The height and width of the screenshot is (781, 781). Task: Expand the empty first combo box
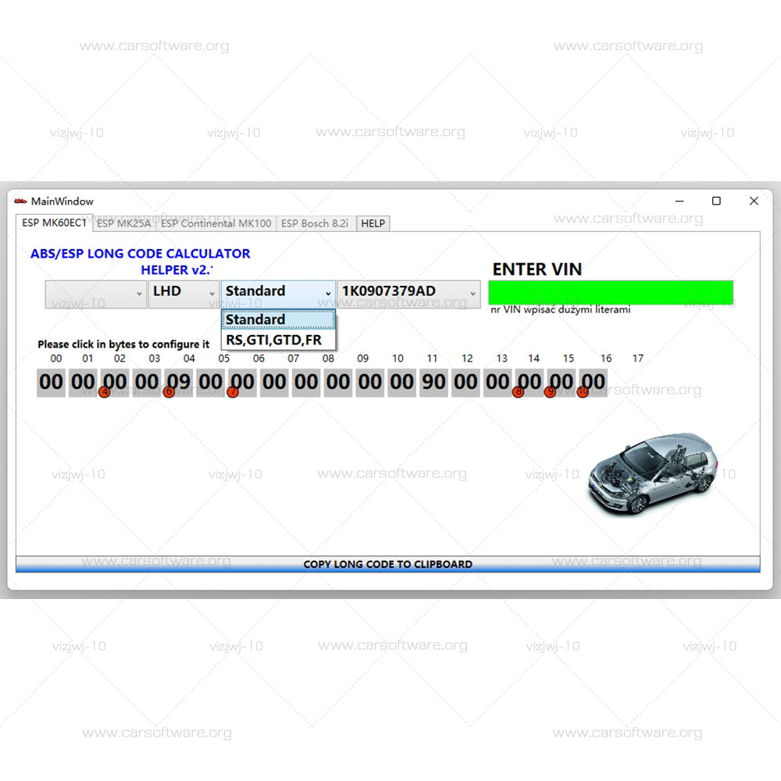click(95, 294)
